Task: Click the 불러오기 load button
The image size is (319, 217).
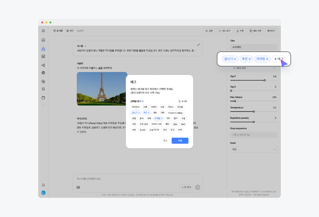Action: click(x=271, y=31)
